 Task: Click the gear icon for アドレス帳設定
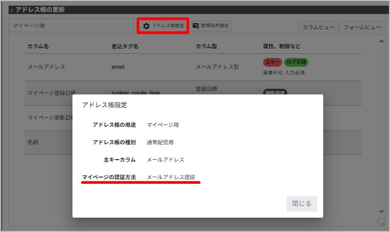pyautogui.click(x=146, y=26)
